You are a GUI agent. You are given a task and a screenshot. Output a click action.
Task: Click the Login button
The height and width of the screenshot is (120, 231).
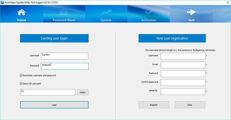pos(54,105)
